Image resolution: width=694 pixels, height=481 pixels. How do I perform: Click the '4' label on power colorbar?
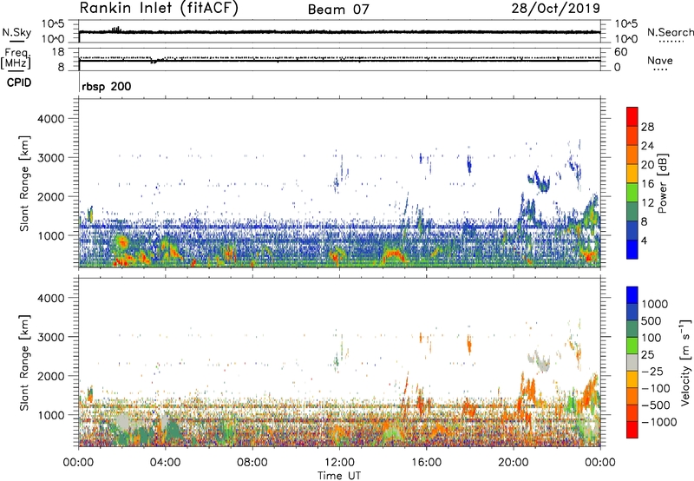[x=645, y=241]
